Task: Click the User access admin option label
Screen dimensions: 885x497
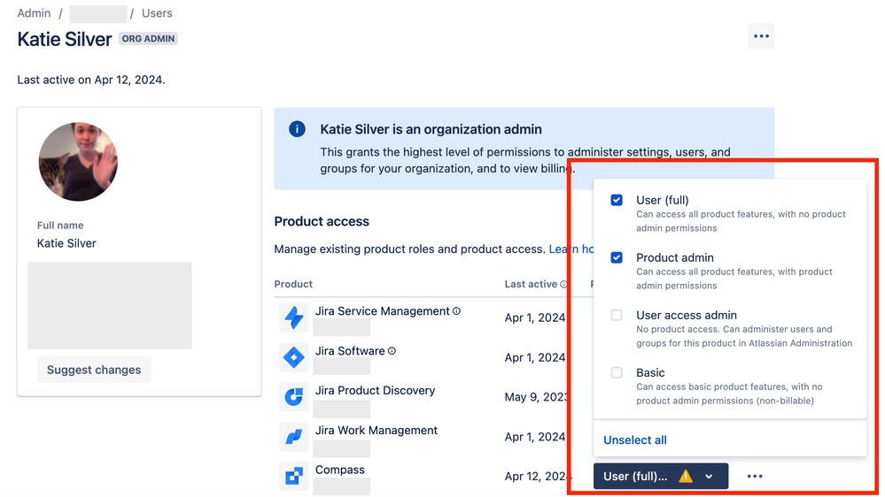Action: point(687,315)
